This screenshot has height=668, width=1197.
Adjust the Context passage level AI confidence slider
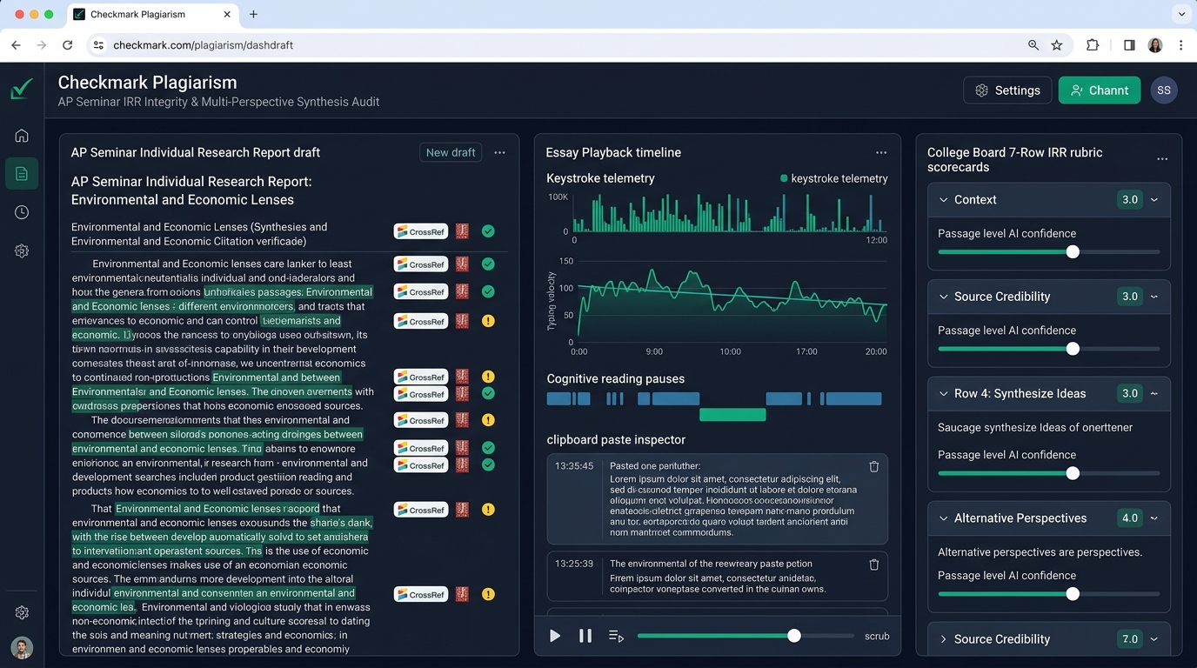1073,251
